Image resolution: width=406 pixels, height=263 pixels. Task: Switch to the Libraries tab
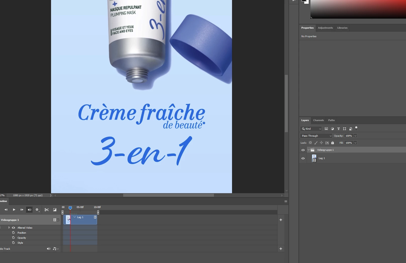[x=342, y=28]
